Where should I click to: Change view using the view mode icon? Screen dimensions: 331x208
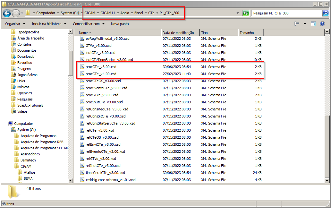point(297,24)
